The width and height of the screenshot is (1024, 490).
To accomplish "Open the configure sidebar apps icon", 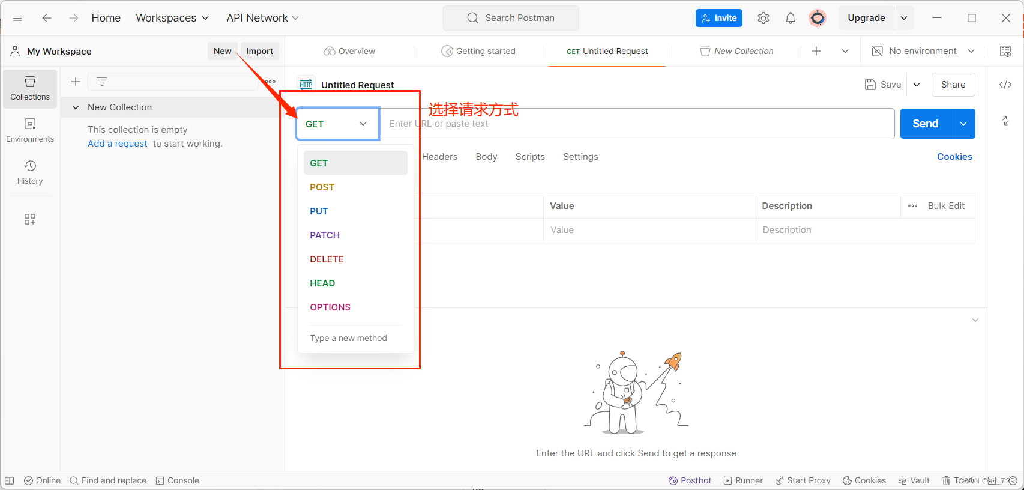I will click(30, 219).
